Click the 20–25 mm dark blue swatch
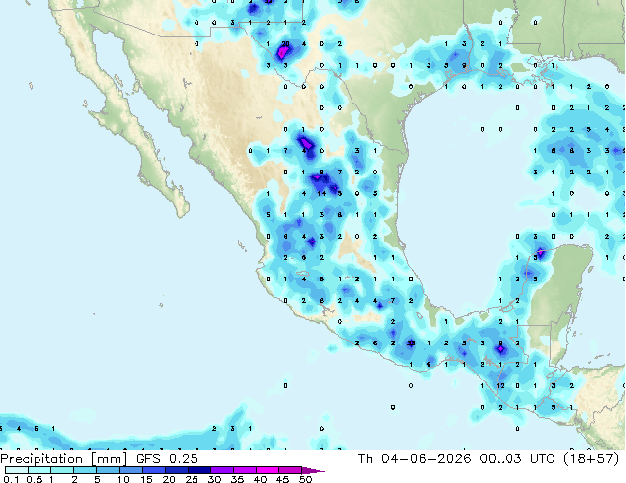The height and width of the screenshot is (483, 626). [x=177, y=470]
